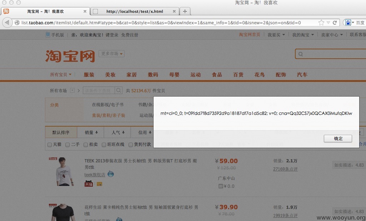Open history dropdown arrow beside bookmark star
The width and height of the screenshot is (366, 221).
(x=329, y=23)
